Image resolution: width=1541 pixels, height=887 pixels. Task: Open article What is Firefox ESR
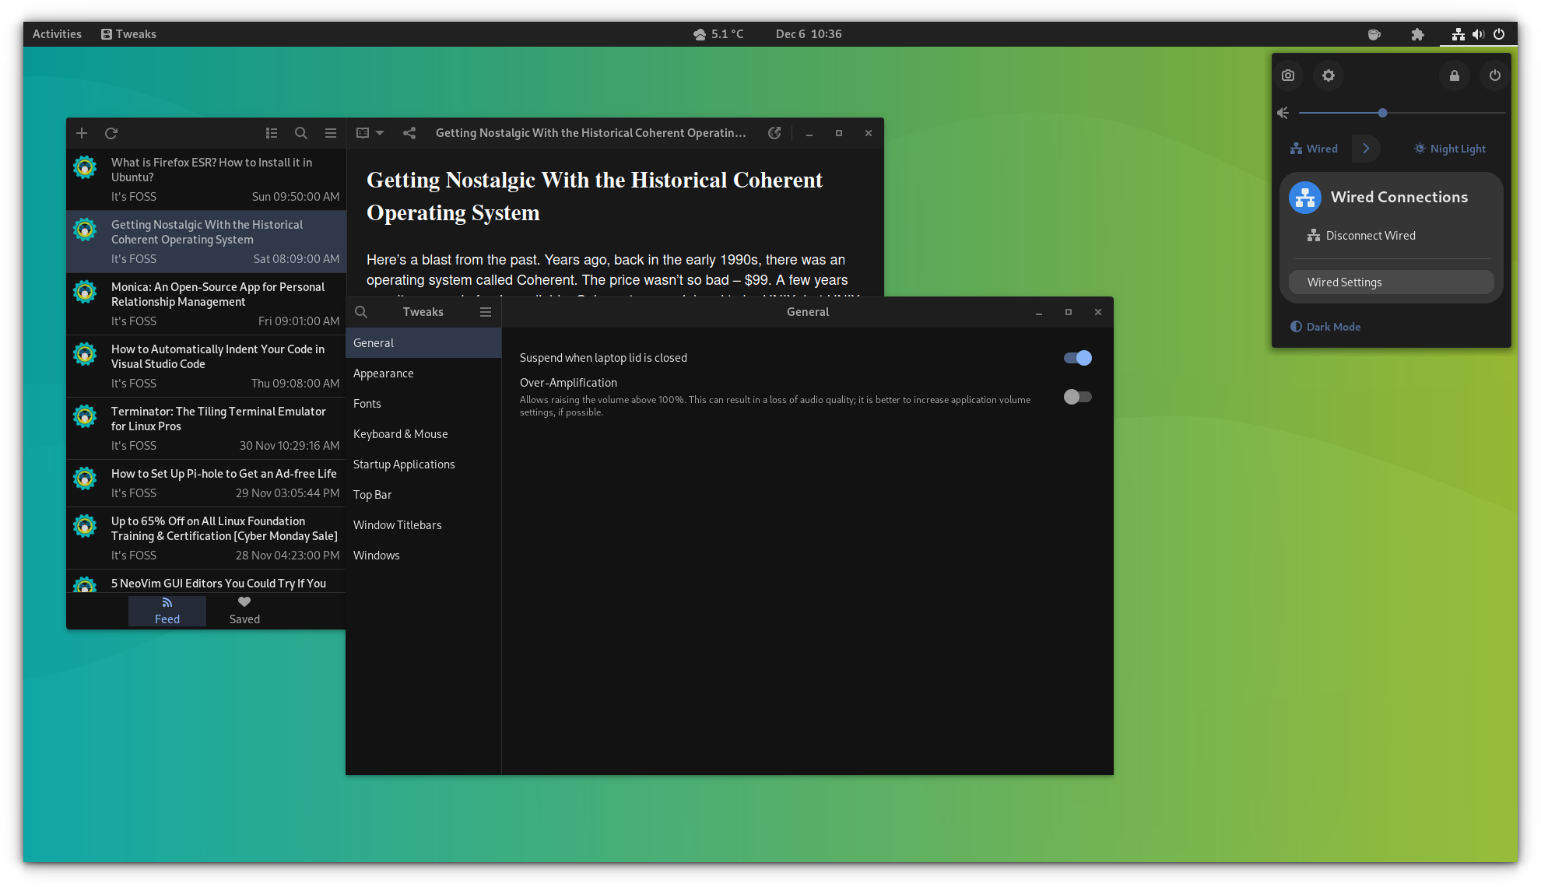pyautogui.click(x=206, y=180)
